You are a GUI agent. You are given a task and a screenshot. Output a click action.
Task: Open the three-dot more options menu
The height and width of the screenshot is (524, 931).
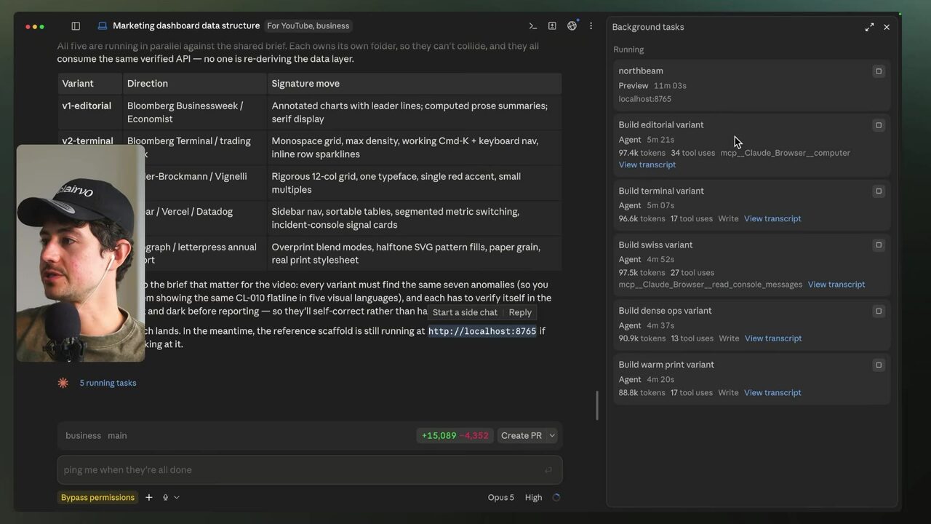coord(591,26)
